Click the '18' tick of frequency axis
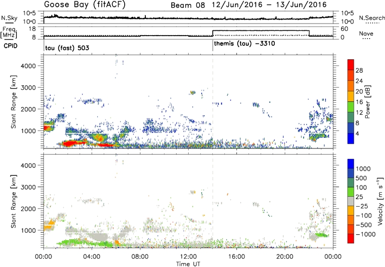The image size is (385, 267). tap(32, 29)
